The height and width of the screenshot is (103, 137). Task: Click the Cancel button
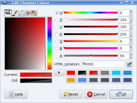click(96, 94)
